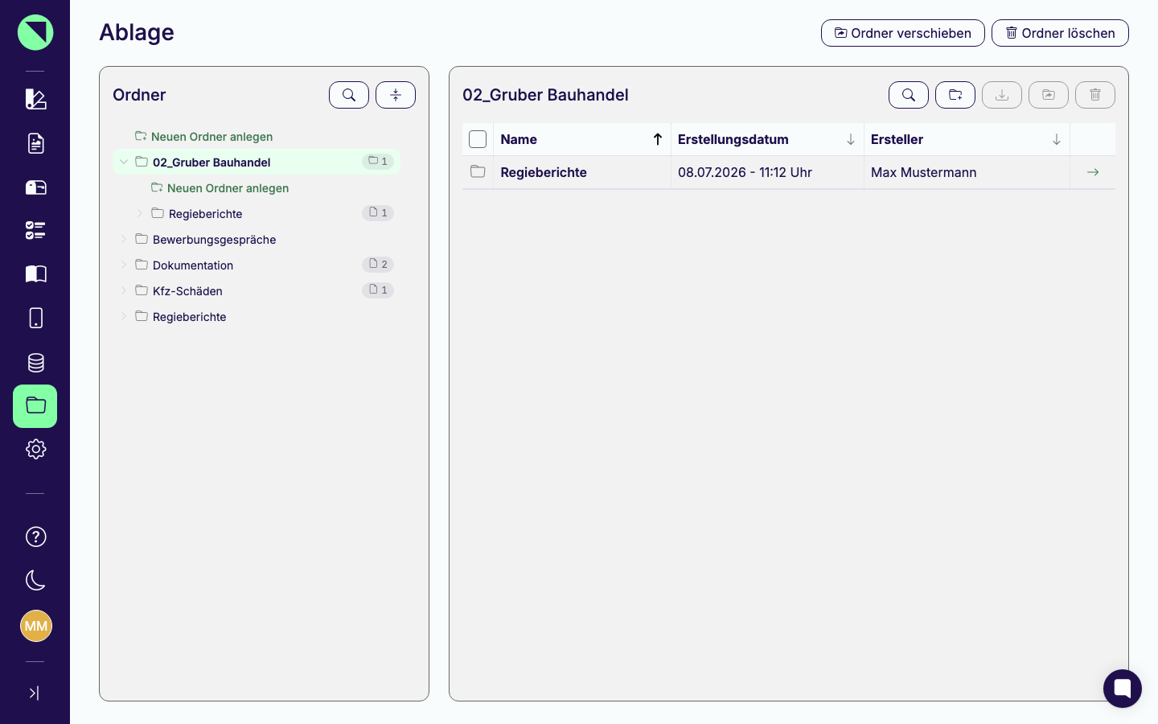1158x724 pixels.
Task: Open the mobile device sidebar icon
Action: [x=35, y=318]
